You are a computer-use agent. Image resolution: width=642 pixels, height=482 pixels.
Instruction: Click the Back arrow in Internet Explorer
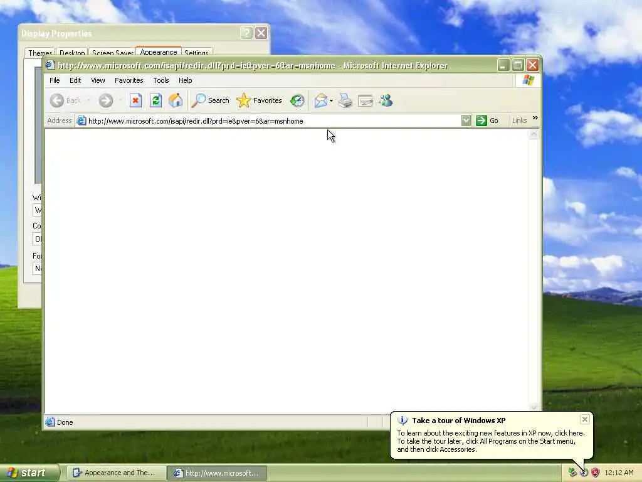(x=57, y=100)
